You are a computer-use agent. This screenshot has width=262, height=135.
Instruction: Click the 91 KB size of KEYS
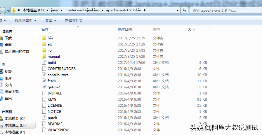click(202, 99)
